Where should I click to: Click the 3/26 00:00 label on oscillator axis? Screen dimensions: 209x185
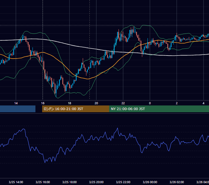point(150,182)
